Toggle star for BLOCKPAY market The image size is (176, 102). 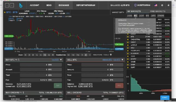[x=128, y=54]
